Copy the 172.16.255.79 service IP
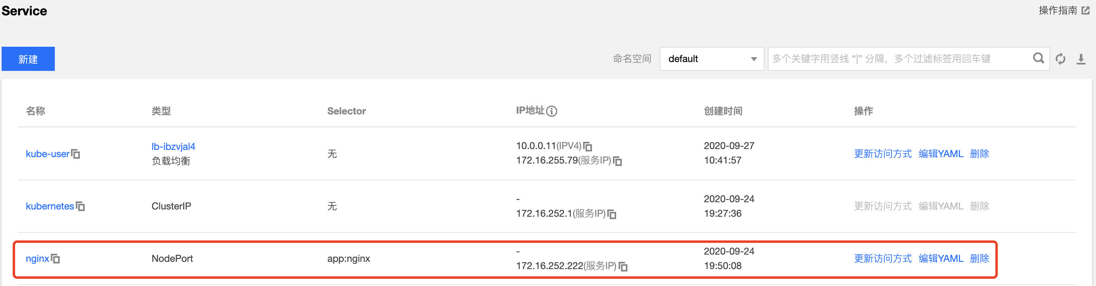This screenshot has height=286, width=1096. pos(617,161)
